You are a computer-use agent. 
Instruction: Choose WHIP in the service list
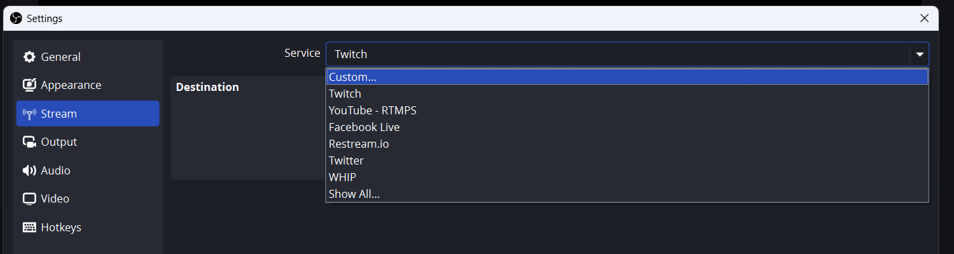click(627, 177)
